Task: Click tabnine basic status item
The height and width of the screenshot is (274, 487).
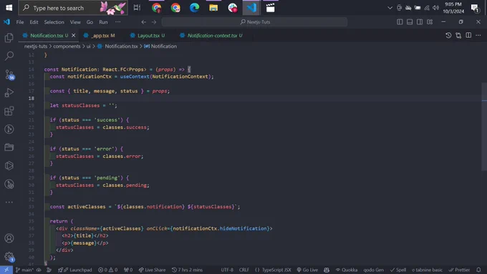Action: [427, 270]
